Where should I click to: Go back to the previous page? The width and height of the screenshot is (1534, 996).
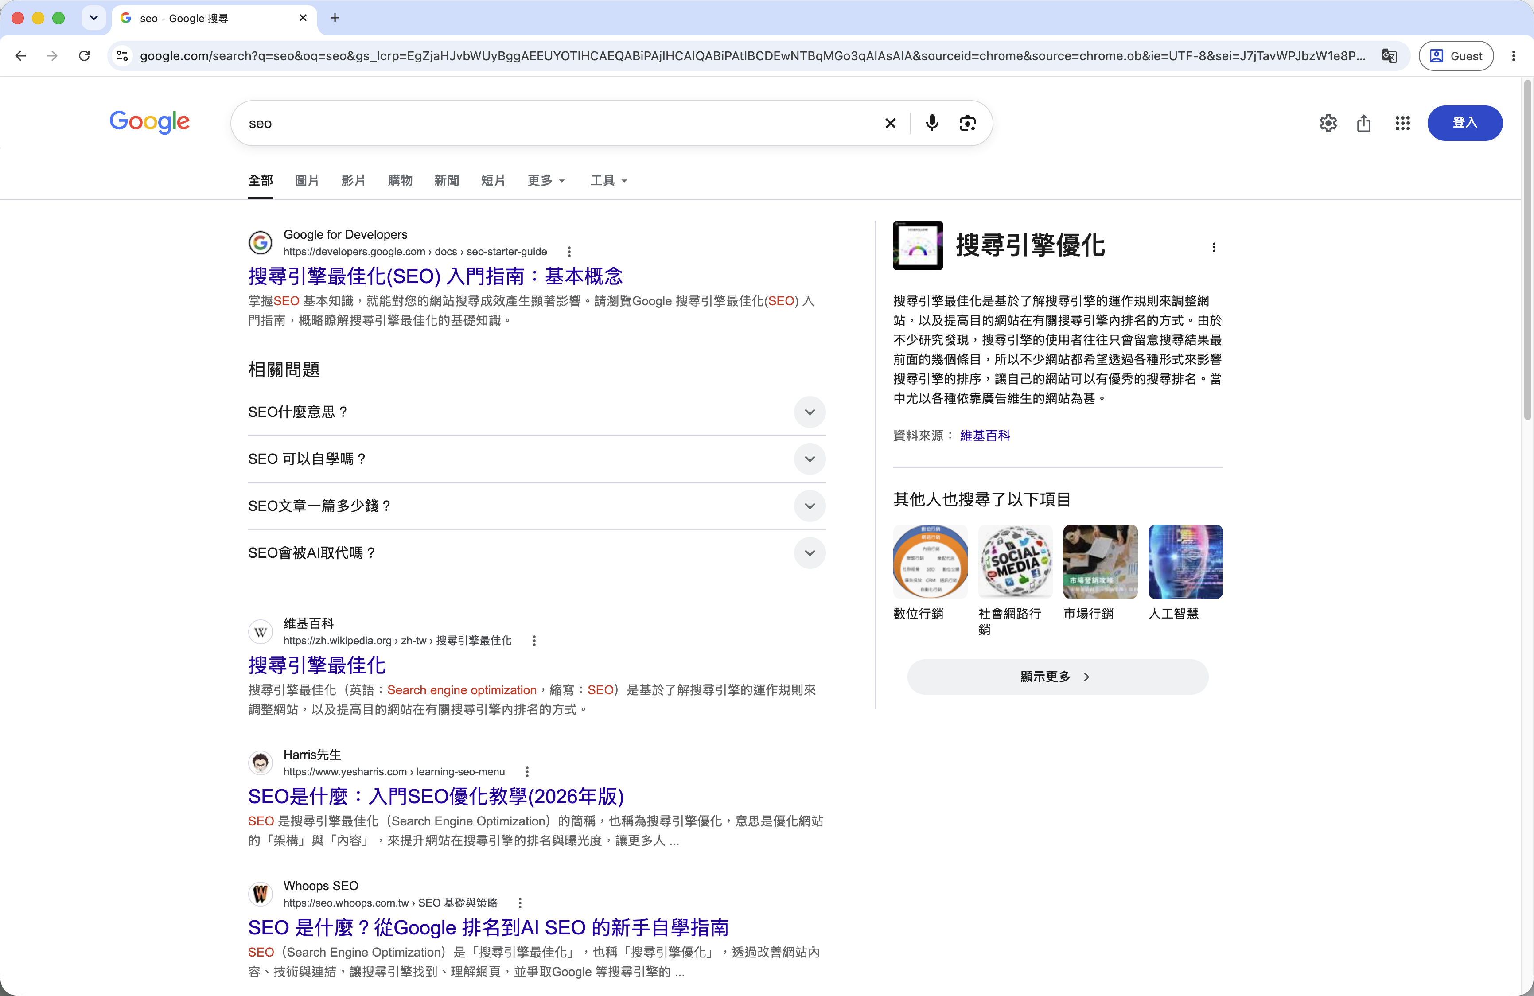pos(21,56)
